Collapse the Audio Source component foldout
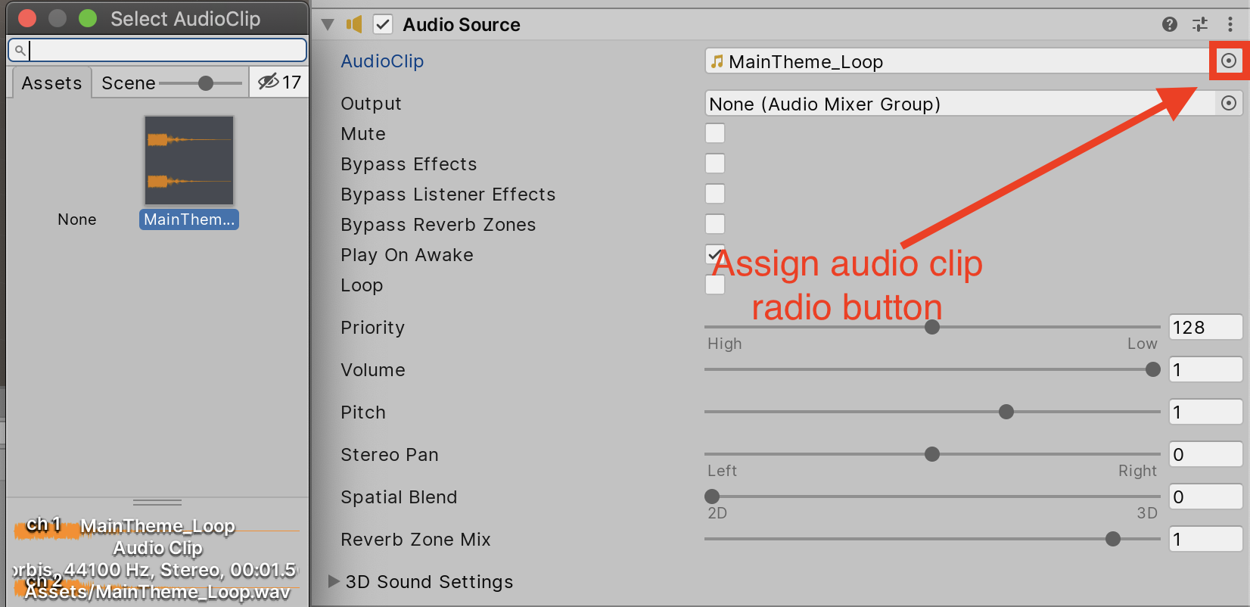The image size is (1250, 607). click(328, 24)
